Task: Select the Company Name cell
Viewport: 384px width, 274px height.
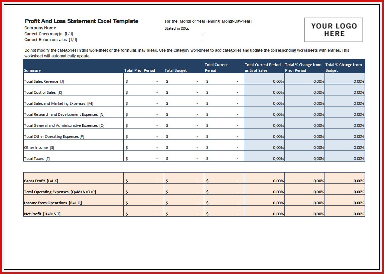Action: (40, 28)
